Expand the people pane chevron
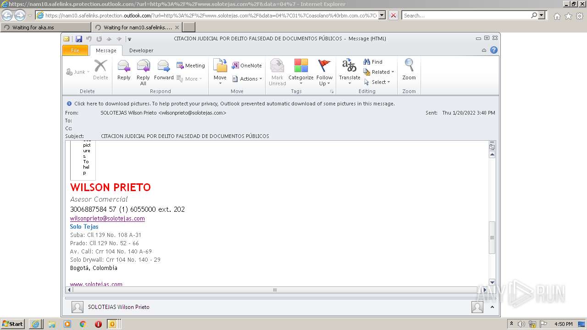Image resolution: width=587 pixels, height=330 pixels. (493, 307)
